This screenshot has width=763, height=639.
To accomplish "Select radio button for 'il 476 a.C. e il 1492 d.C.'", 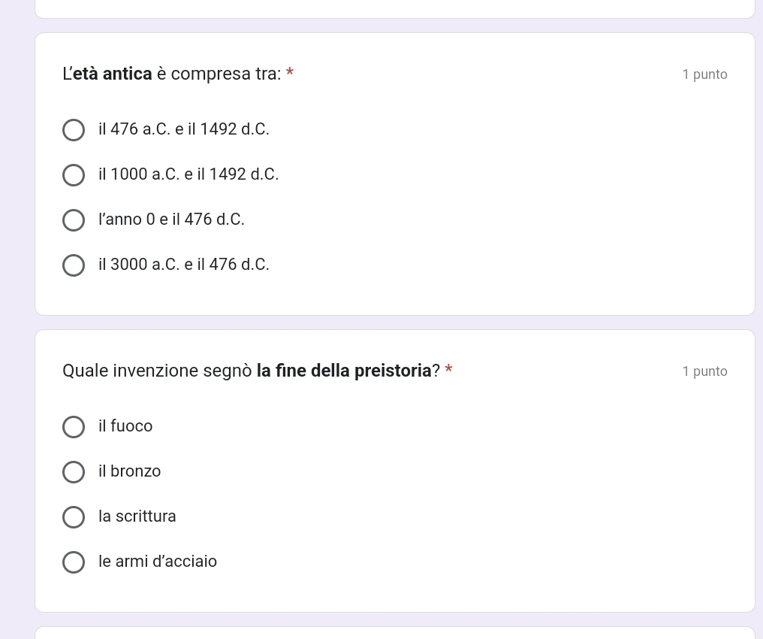I will [x=74, y=130].
